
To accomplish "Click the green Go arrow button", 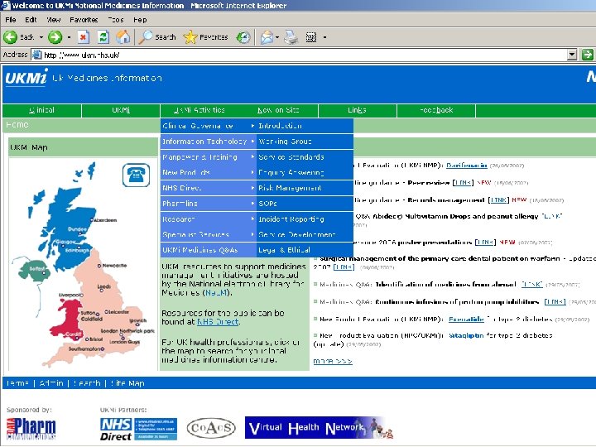I will click(x=588, y=55).
